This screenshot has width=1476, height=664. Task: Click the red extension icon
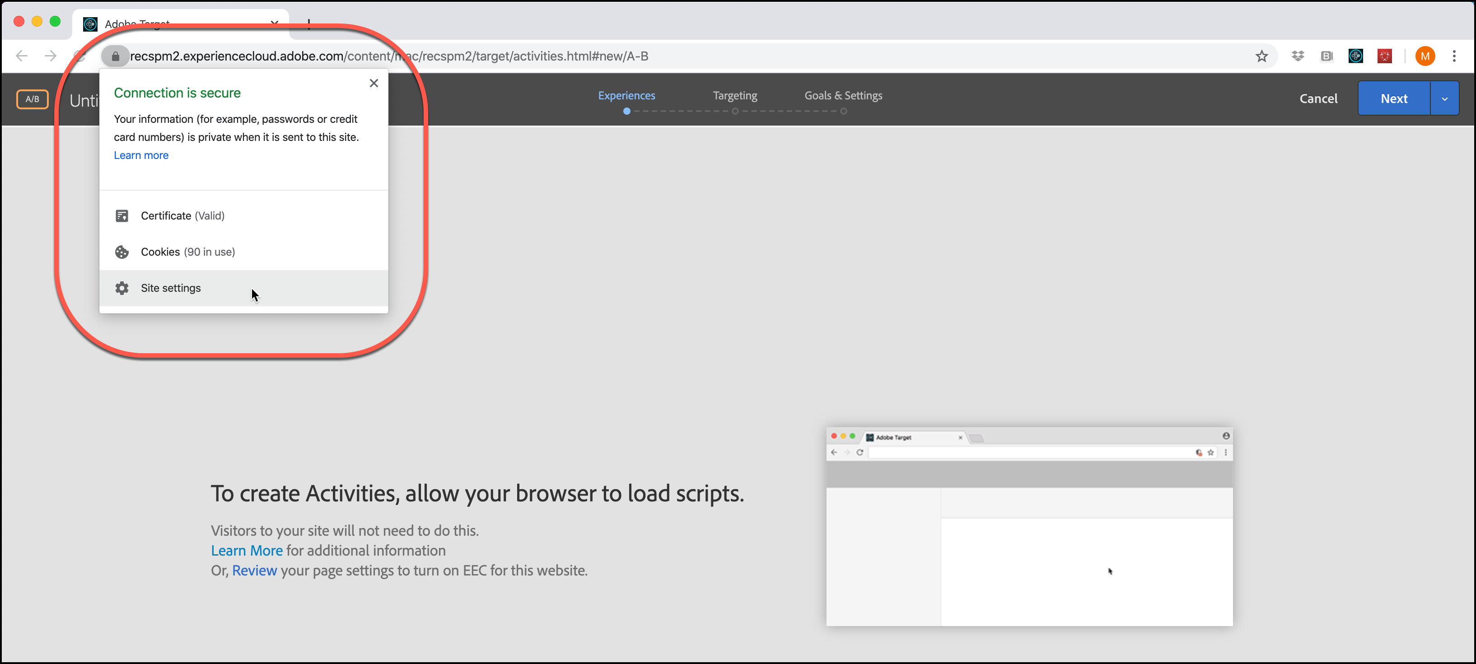click(1384, 56)
